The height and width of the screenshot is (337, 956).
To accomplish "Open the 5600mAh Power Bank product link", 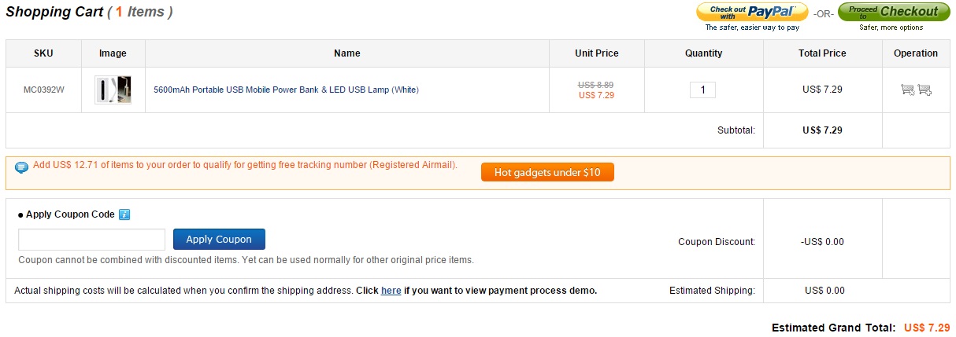I will (286, 90).
